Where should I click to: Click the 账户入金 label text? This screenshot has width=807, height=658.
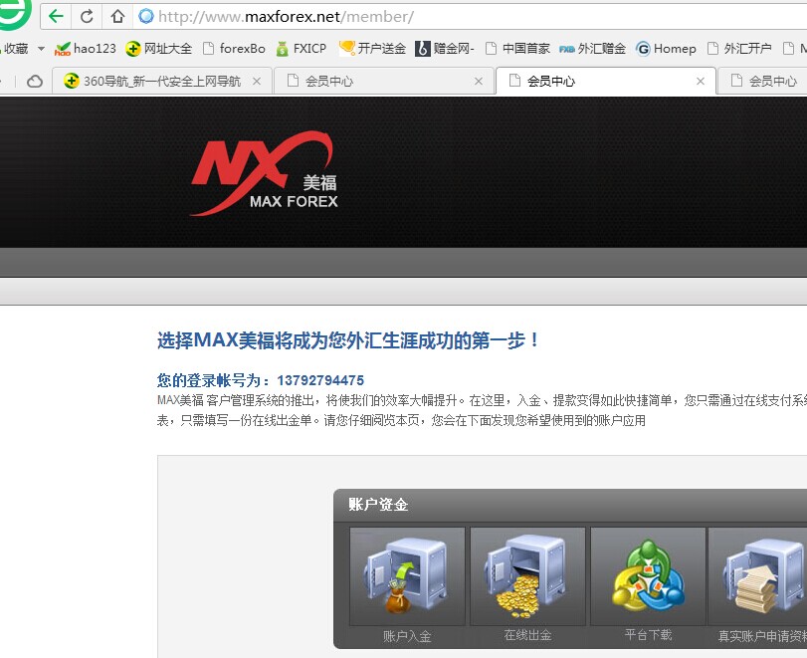click(407, 636)
